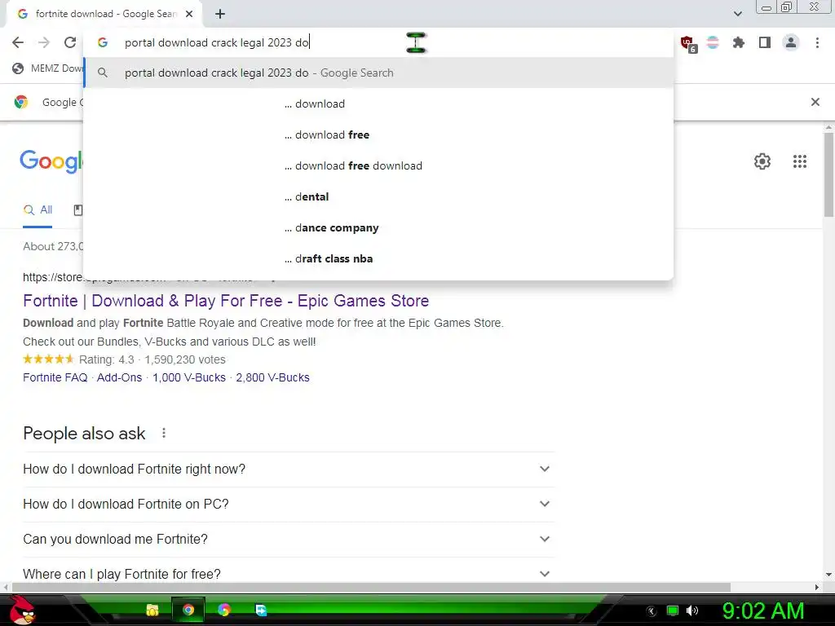Open the uBlock Origin extension icon
Screen dimensions: 835x626
[x=688, y=43]
